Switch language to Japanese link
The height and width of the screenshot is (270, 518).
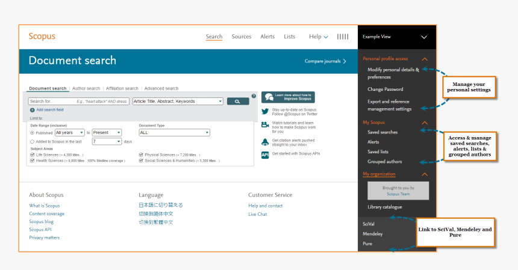pyautogui.click(x=161, y=205)
